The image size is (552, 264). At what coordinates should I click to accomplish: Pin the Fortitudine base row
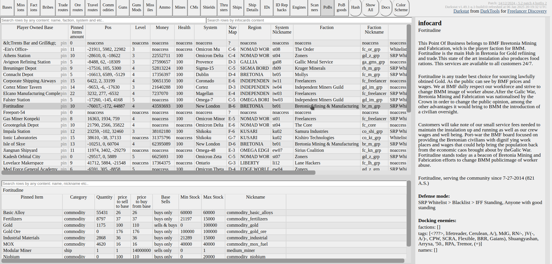(64, 106)
